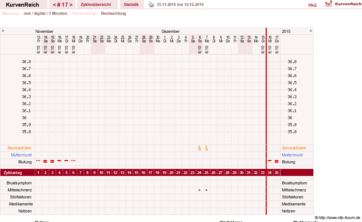Click the left Mittelschmerz row label

pyautogui.click(x=20, y=190)
